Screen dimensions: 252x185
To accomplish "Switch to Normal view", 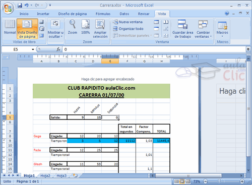I will point(10,27).
